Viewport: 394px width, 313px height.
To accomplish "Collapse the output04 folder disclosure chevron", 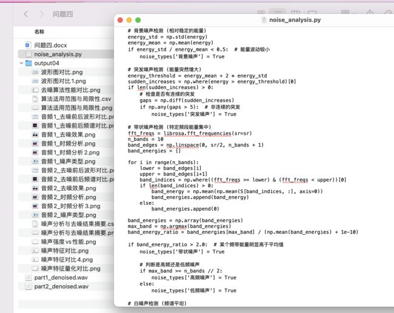I will coord(22,63).
